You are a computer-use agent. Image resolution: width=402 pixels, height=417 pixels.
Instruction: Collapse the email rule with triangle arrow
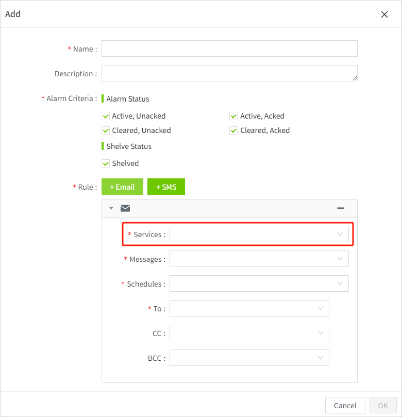(x=111, y=208)
